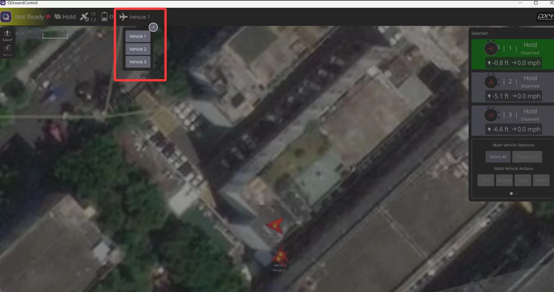The height and width of the screenshot is (292, 554).
Task: Click the multi-vehicle Disarm button
Action: point(504,180)
